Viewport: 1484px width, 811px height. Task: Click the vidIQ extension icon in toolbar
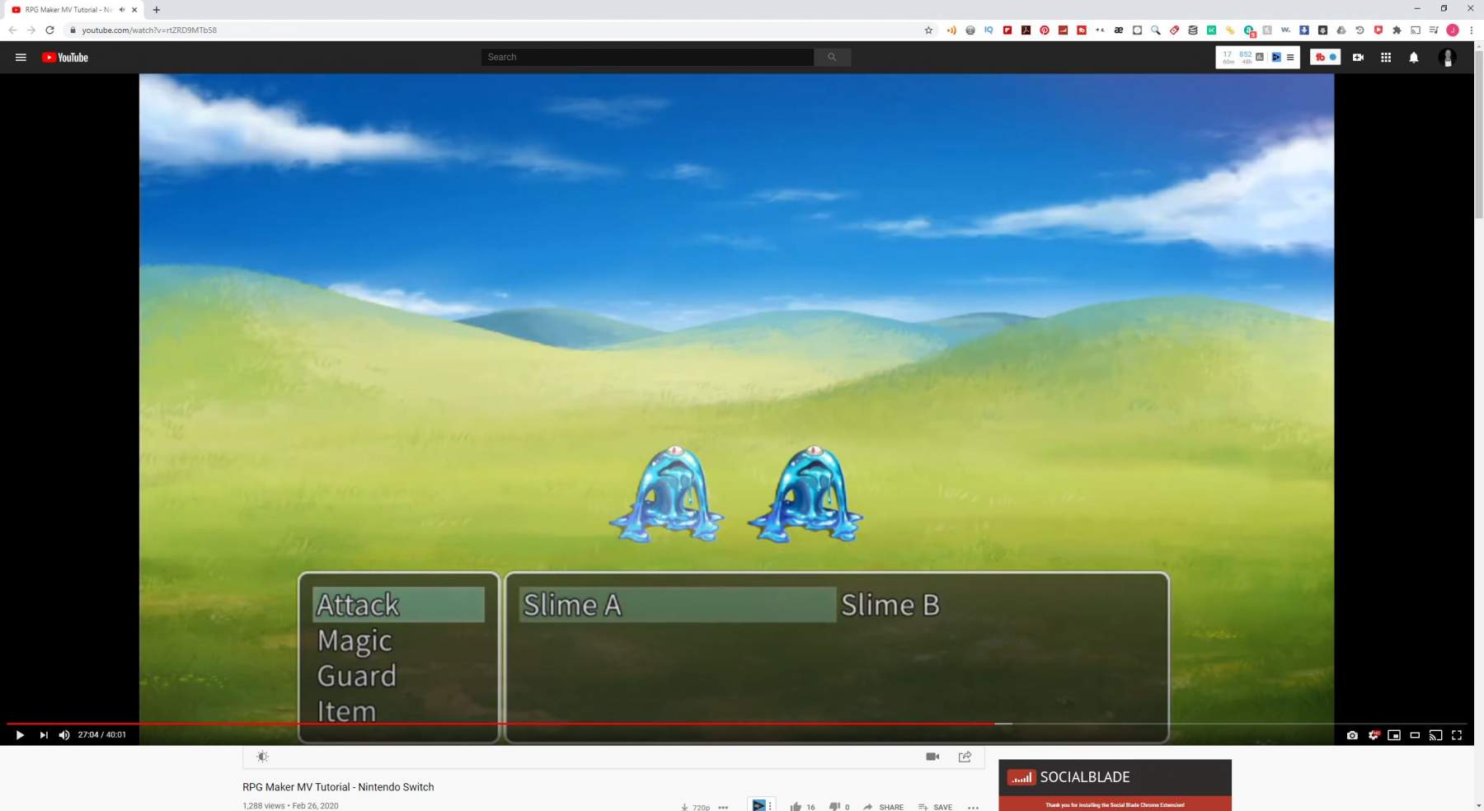coord(989,30)
